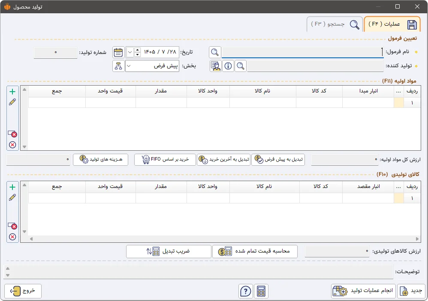
Task: Add a row to raw materials table
Action: (12, 92)
